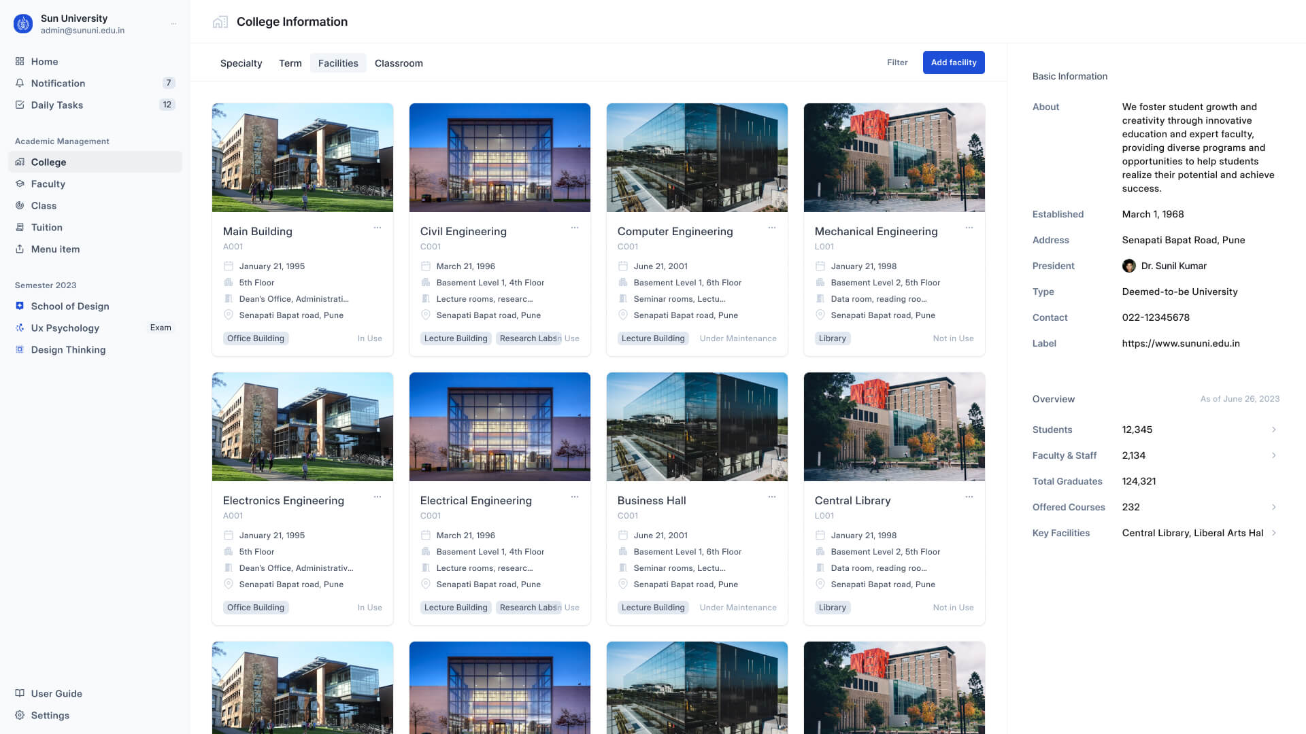
Task: Click the Ux Psychology icon
Action: coord(20,328)
